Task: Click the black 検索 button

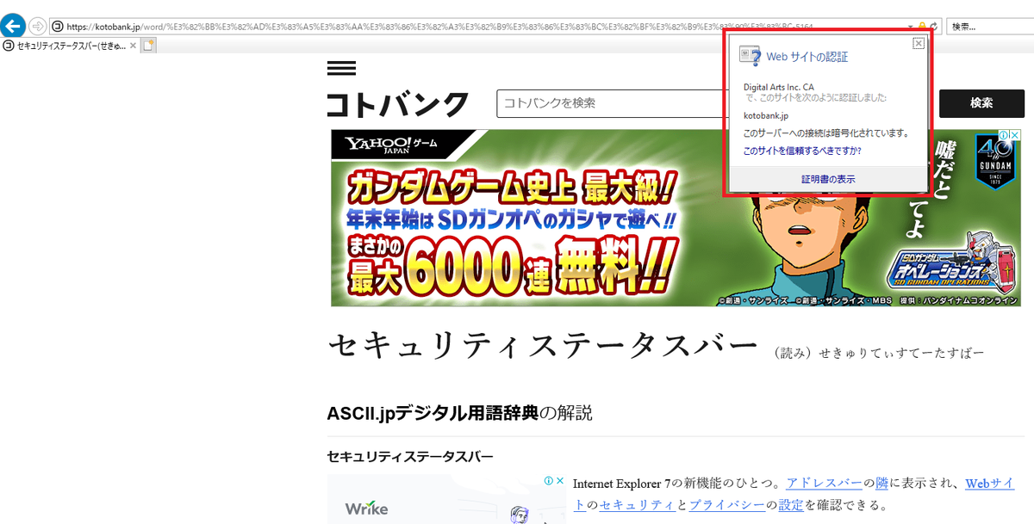Action: click(x=981, y=103)
